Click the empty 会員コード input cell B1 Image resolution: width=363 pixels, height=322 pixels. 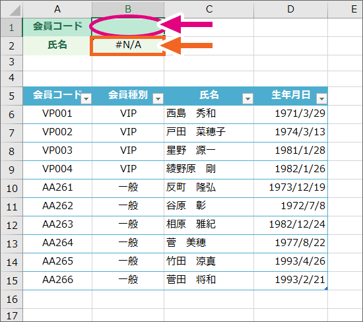click(128, 27)
